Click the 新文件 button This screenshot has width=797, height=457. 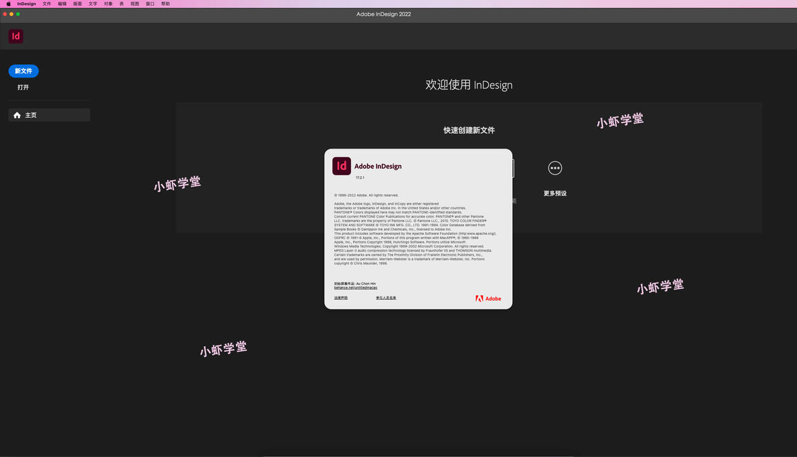[x=23, y=71]
